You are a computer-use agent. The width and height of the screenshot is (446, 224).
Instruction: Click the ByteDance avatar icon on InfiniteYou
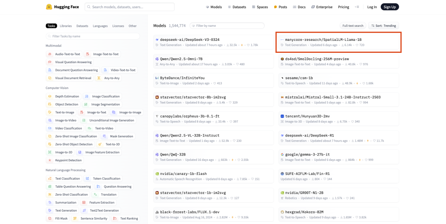[x=157, y=78]
